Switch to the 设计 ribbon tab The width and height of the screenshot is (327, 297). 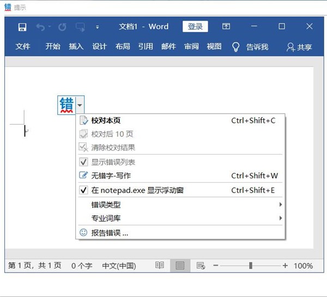point(100,46)
